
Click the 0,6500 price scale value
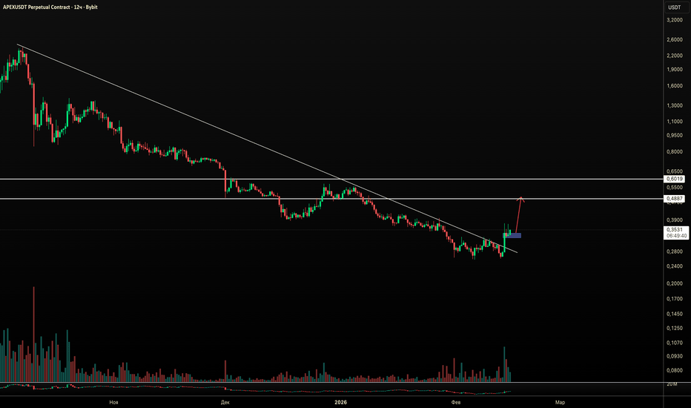pyautogui.click(x=675, y=171)
